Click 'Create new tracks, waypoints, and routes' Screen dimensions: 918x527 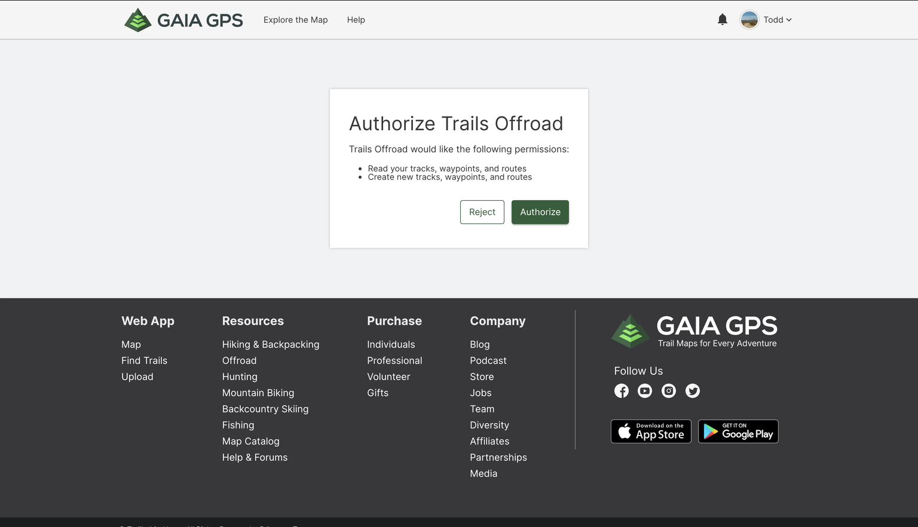(x=450, y=177)
